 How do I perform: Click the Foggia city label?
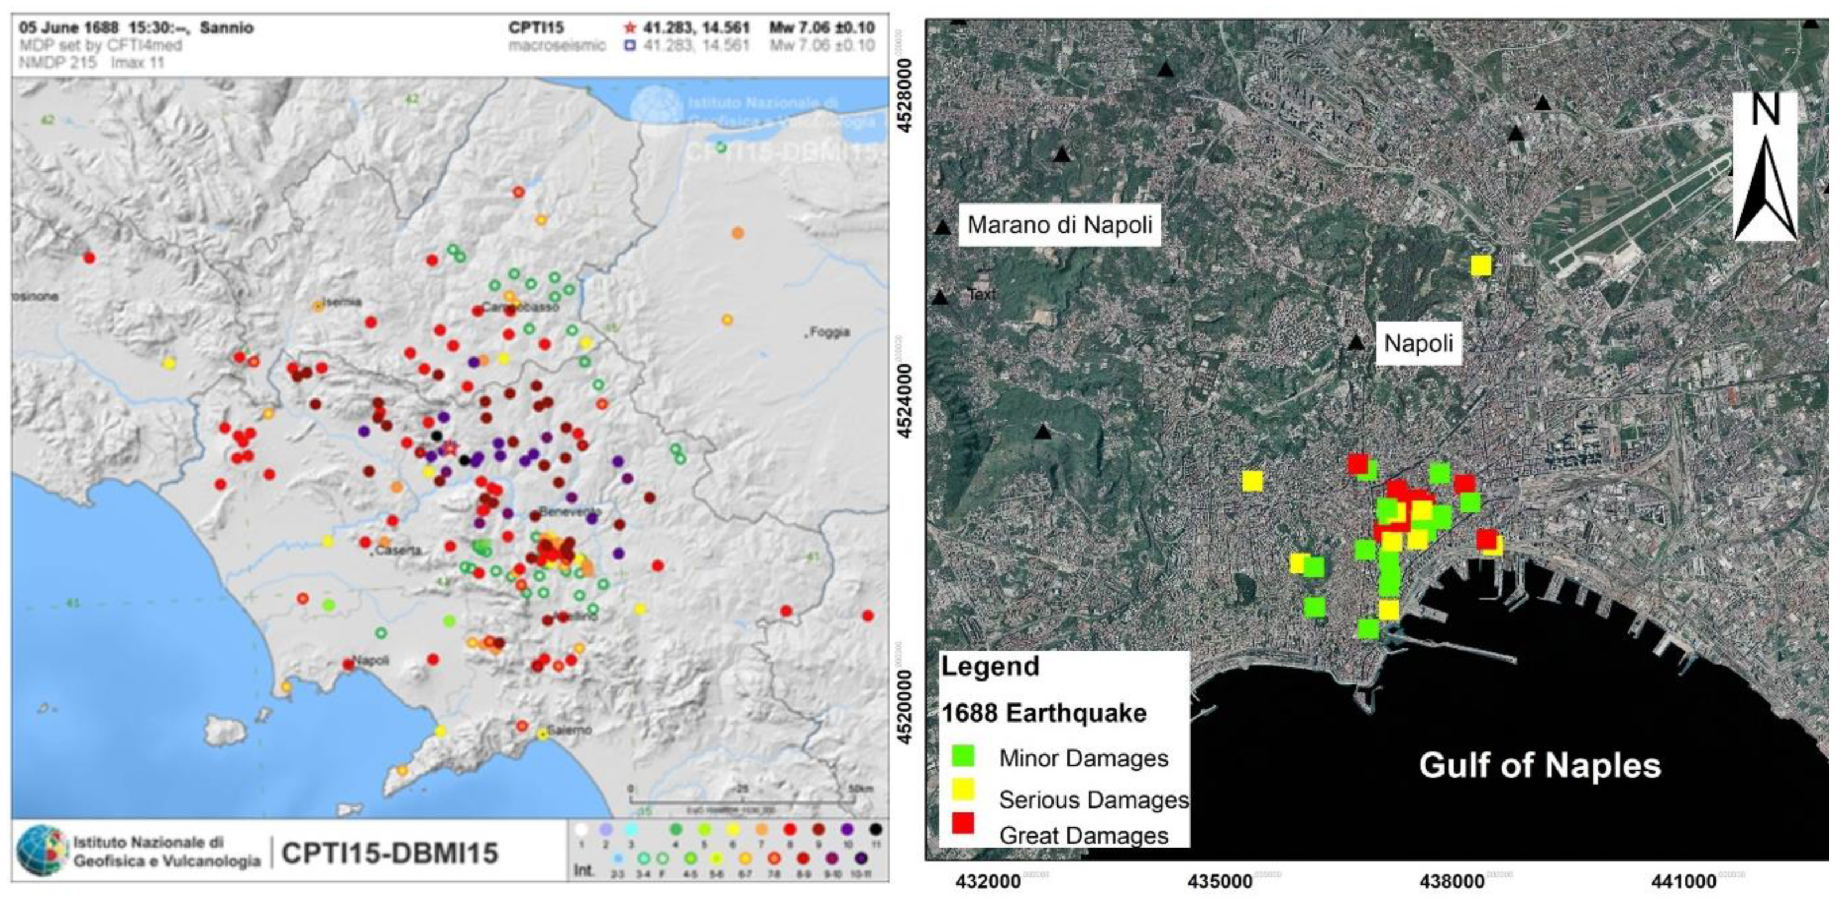pyautogui.click(x=830, y=332)
